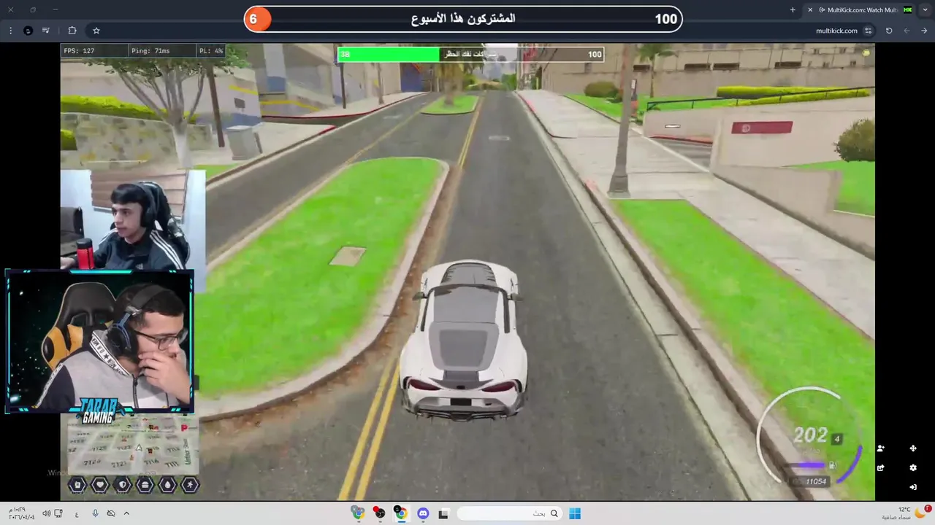Open the taskbar clock and date
The width and height of the screenshot is (935, 525).
[22, 513]
